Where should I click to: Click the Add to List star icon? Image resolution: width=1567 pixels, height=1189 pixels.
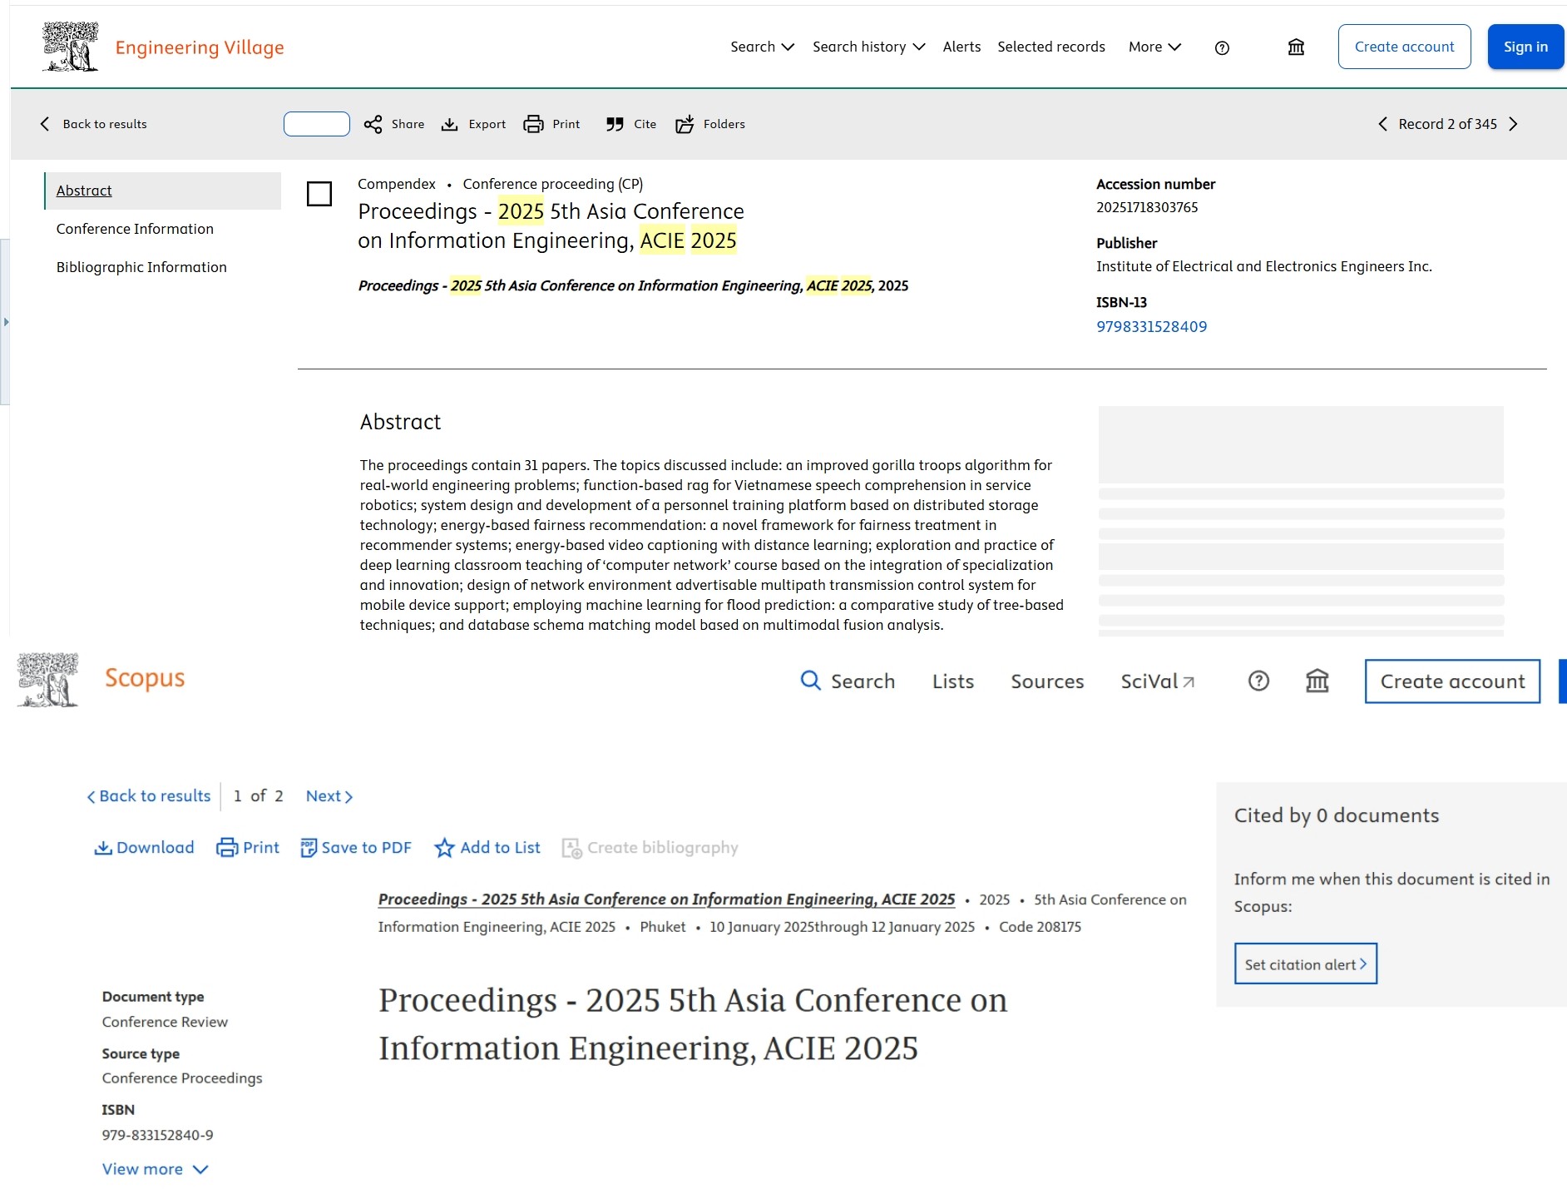[444, 847]
